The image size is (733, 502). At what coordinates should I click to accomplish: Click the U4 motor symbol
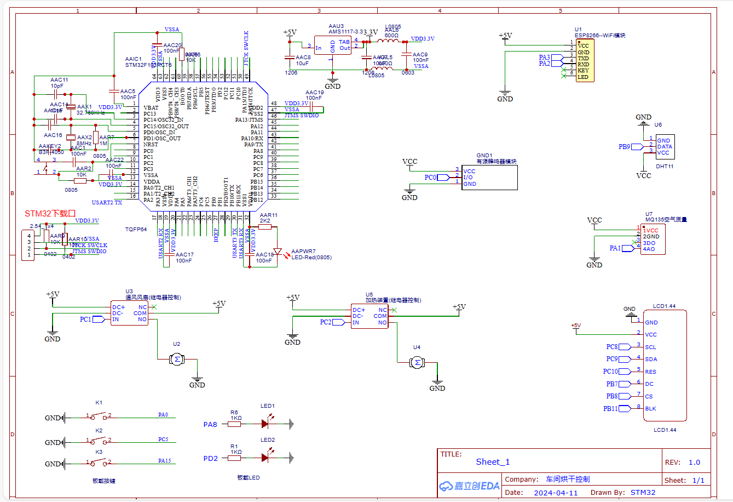417,362
